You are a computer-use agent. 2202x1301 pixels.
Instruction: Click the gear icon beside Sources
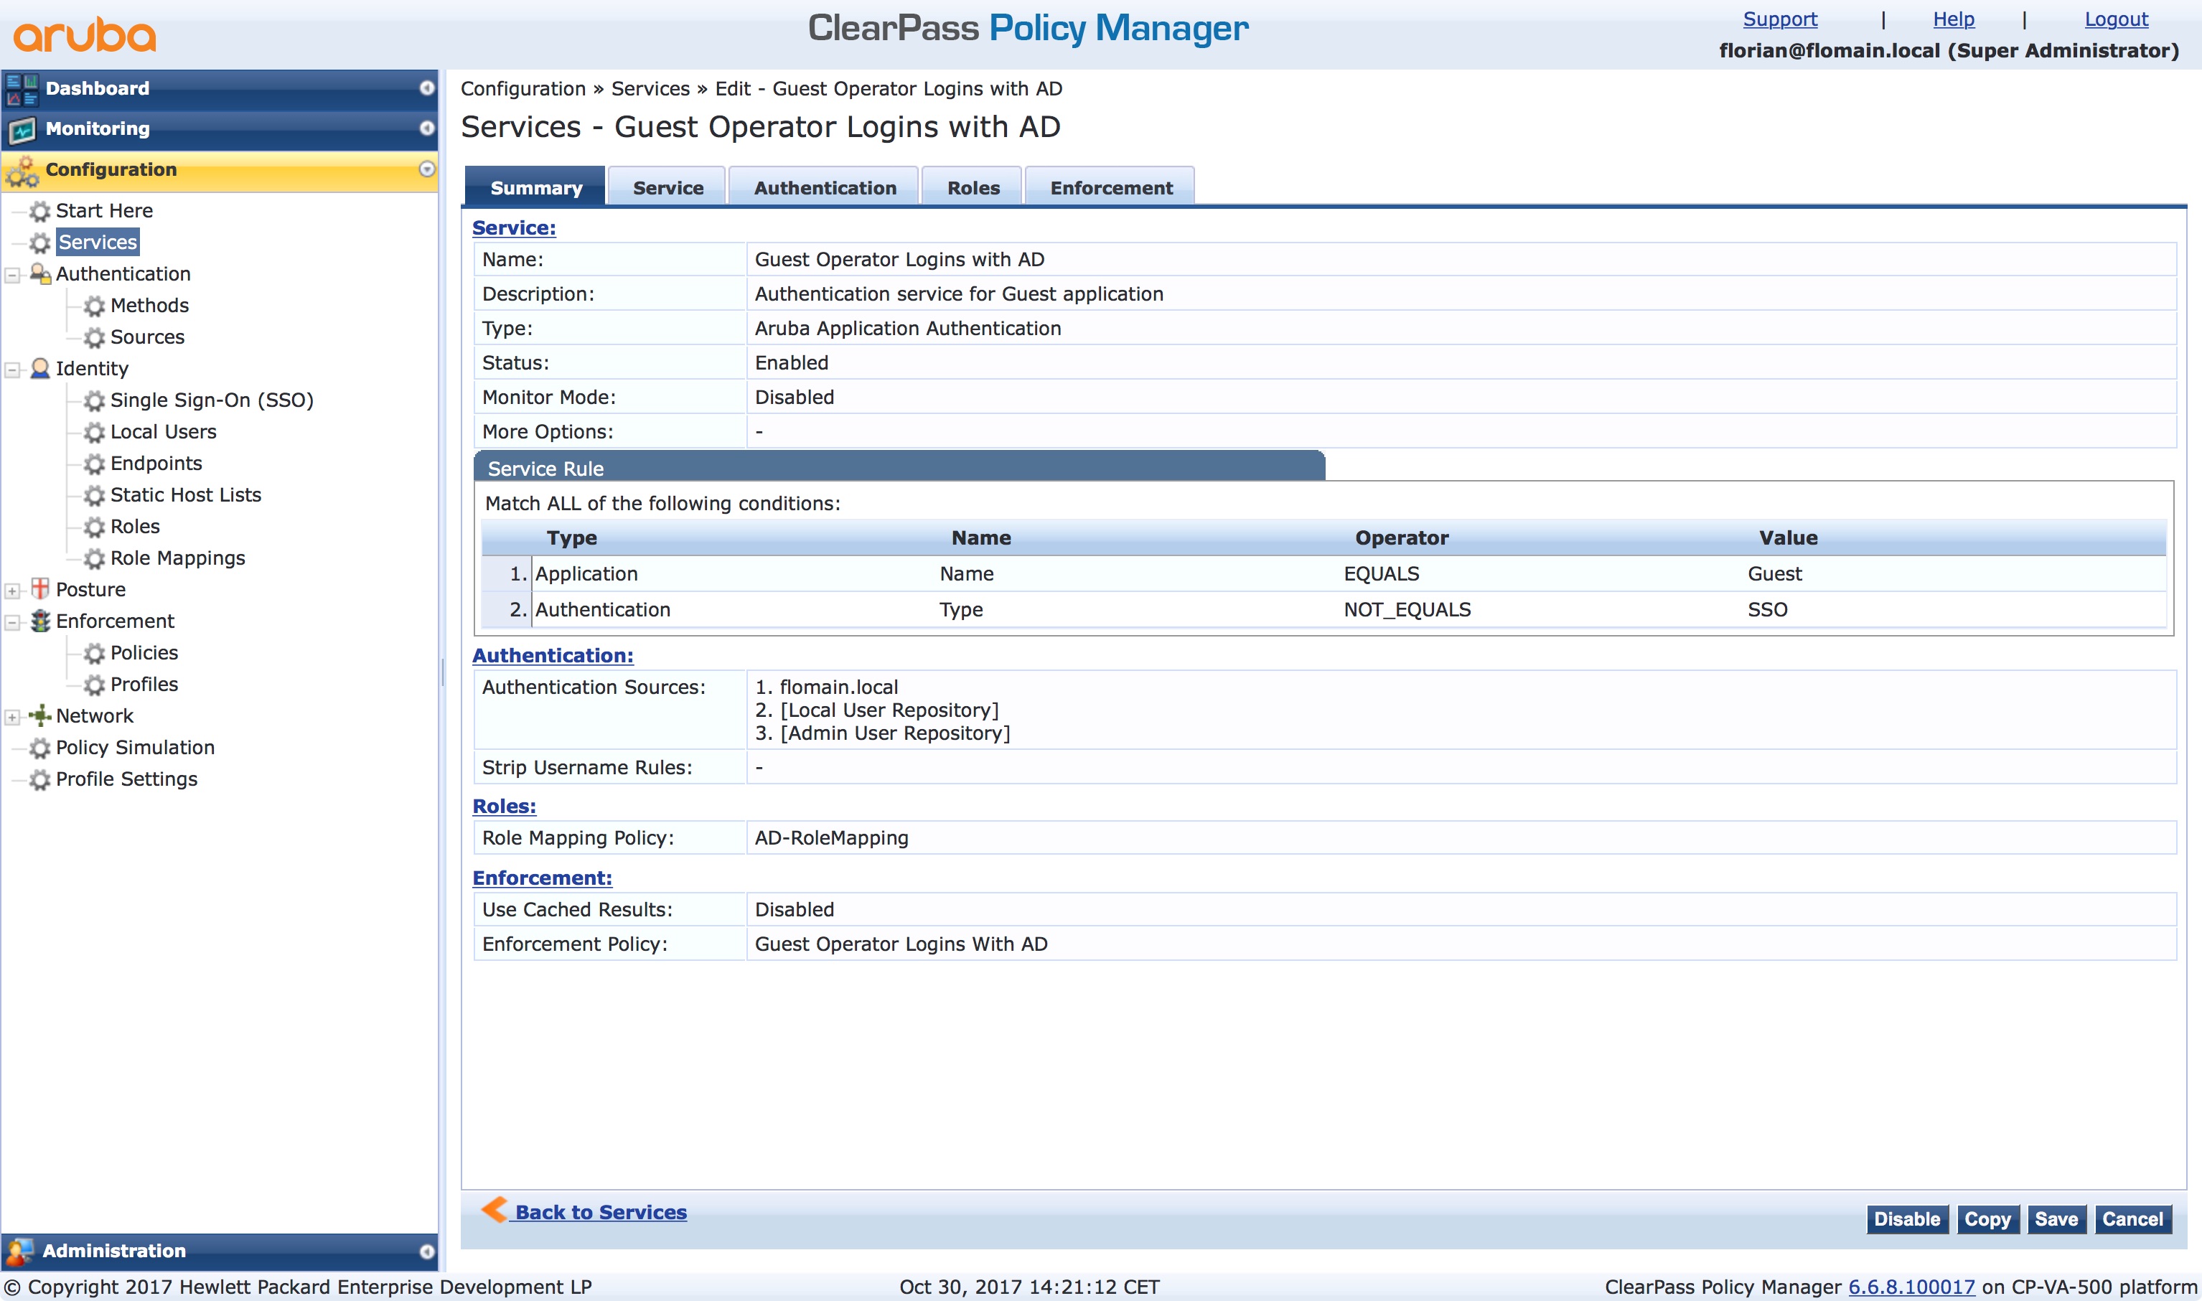pos(94,337)
